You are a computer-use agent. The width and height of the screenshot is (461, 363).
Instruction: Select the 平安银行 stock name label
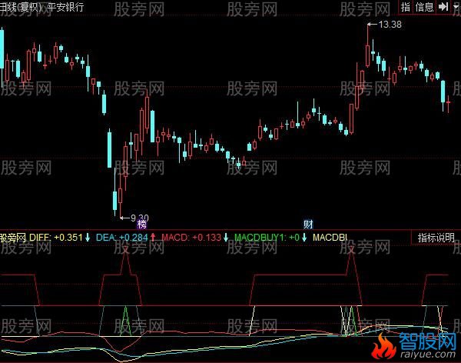pyautogui.click(x=66, y=7)
